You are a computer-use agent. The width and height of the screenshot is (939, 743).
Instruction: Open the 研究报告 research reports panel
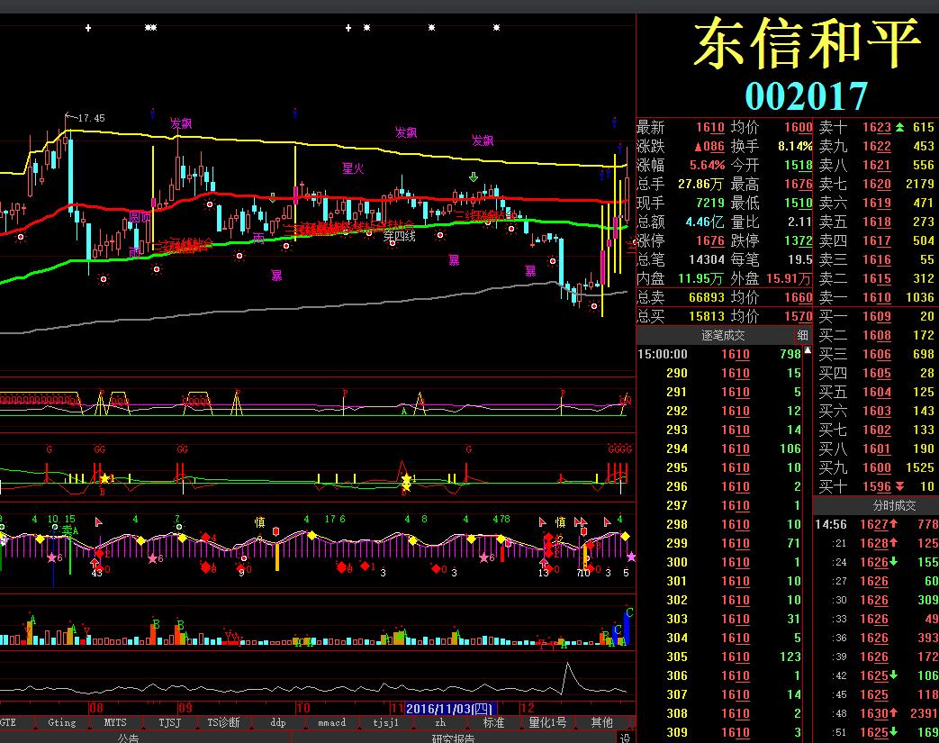(x=454, y=738)
